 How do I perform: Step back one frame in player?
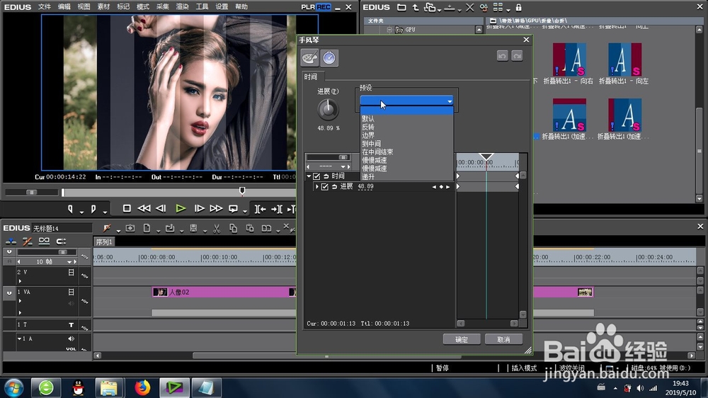click(161, 208)
